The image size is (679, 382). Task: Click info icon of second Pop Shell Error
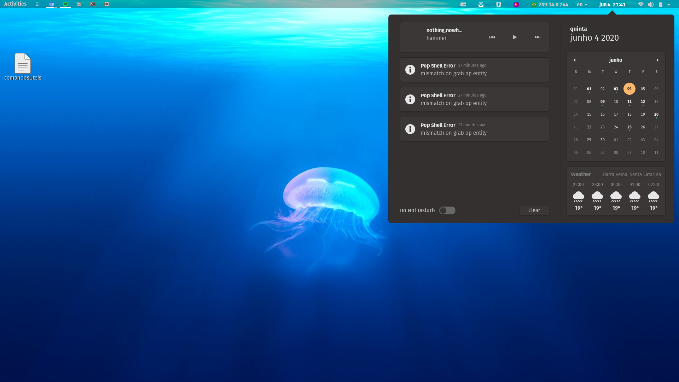(x=410, y=99)
